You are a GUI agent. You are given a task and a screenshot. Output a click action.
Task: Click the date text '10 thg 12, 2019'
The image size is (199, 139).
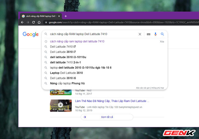(84, 110)
